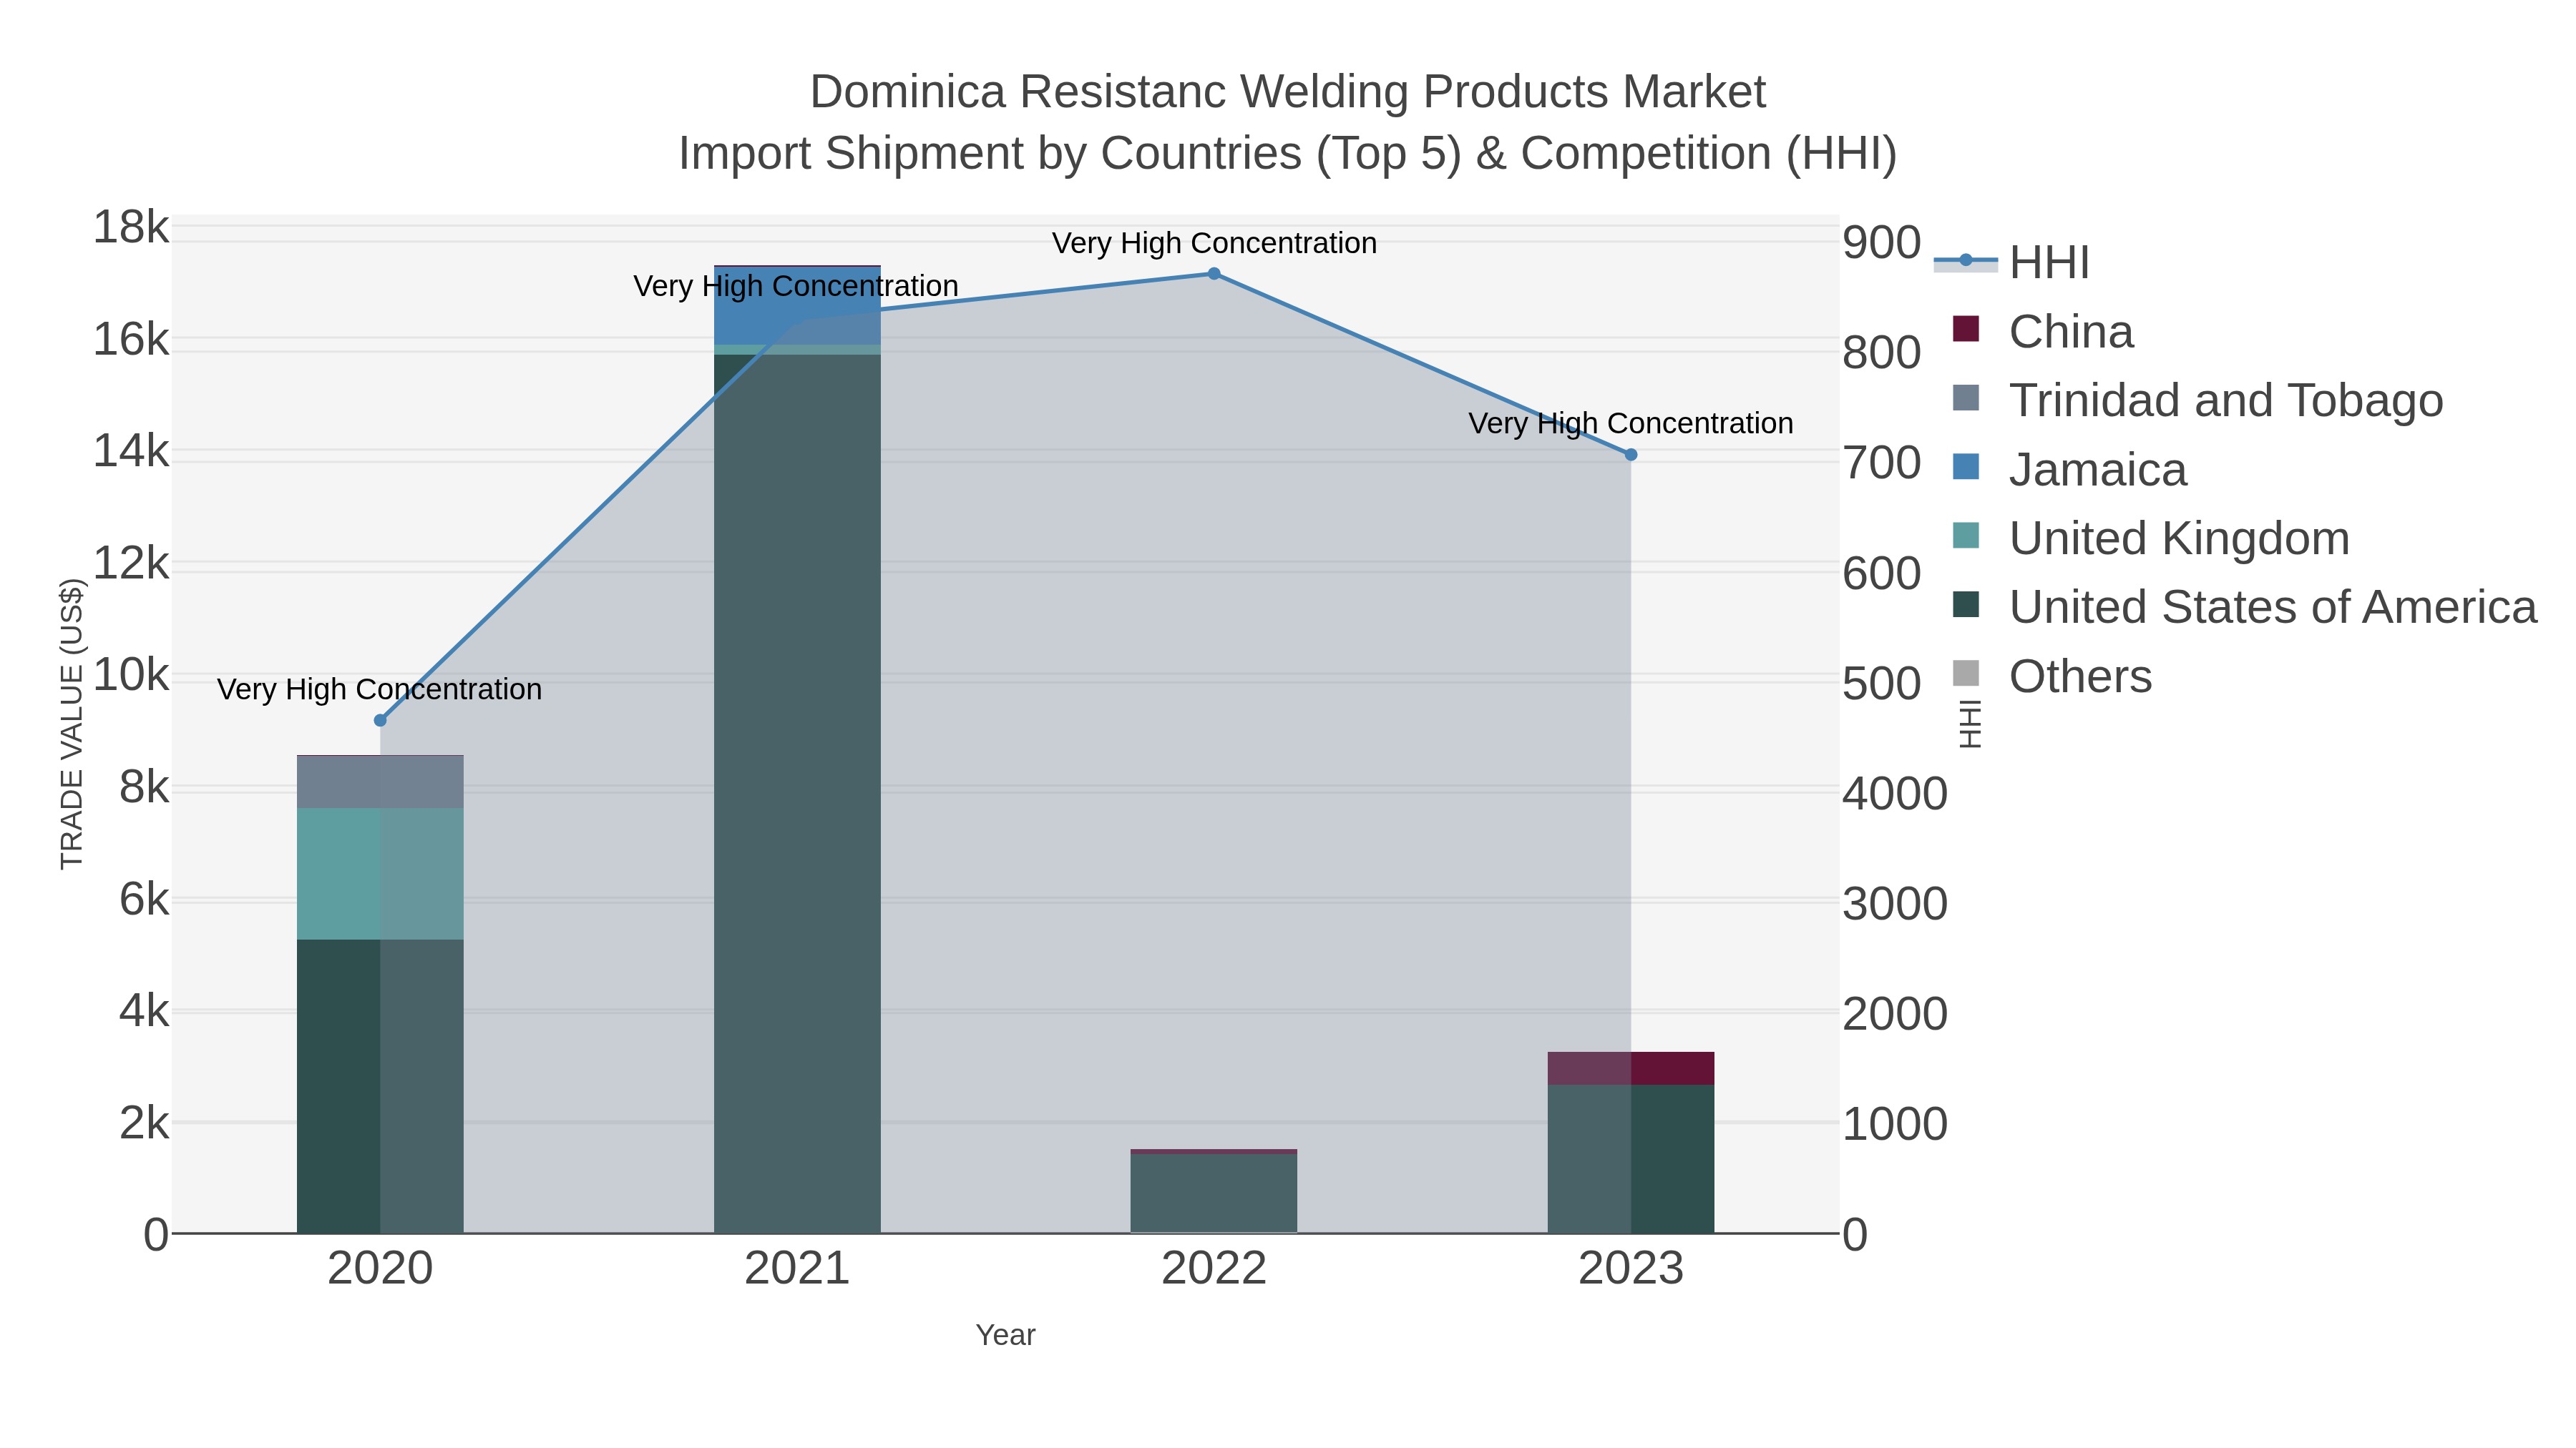Click the Trinidad and Tobago slate swatch
Viewport: 2576px width, 1448px height.
coord(1966,398)
